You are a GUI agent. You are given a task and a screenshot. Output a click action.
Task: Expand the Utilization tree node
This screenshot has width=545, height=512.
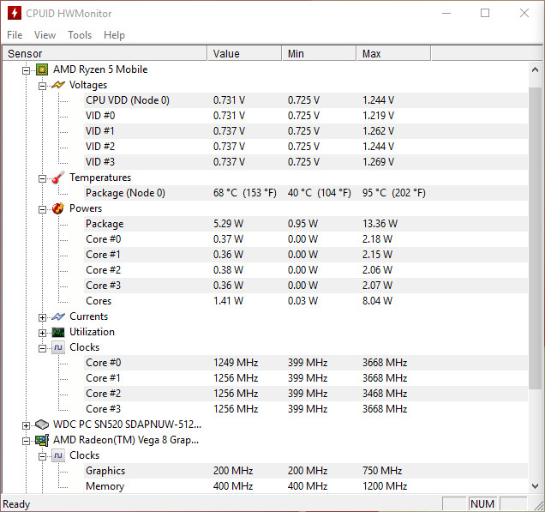(x=42, y=333)
